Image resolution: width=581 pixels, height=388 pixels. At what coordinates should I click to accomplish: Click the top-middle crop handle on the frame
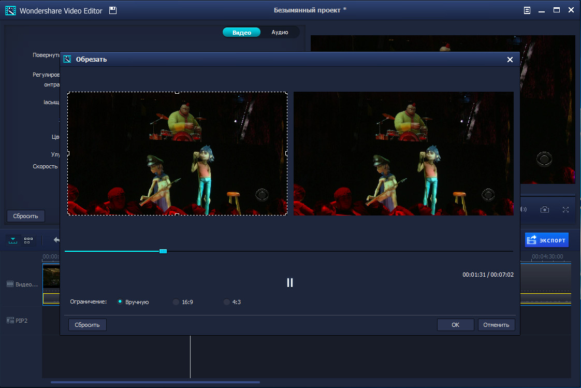177,92
